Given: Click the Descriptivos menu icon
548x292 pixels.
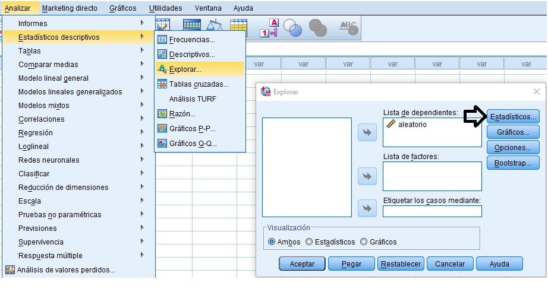Looking at the screenshot, I should coord(162,54).
